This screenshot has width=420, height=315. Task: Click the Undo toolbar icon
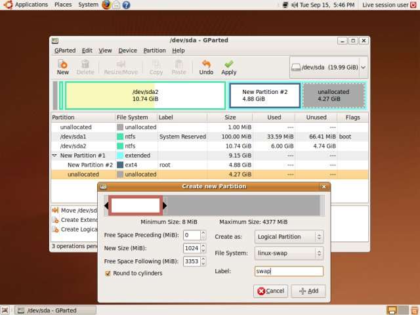coord(206,67)
